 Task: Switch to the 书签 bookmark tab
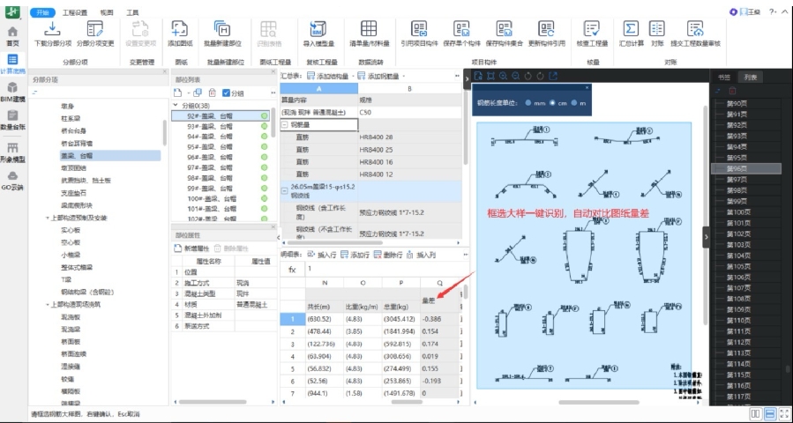724,78
